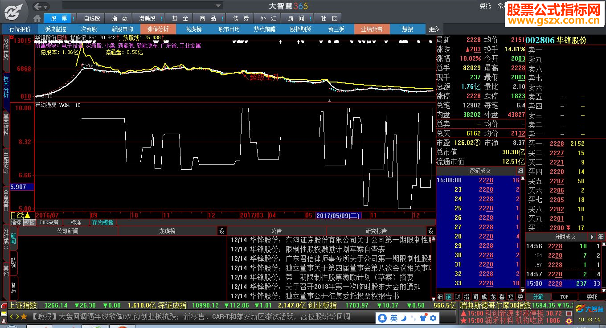Toggle the 细 detail button in 逐笔成交 header
The height and width of the screenshot is (328, 606).
(x=520, y=171)
